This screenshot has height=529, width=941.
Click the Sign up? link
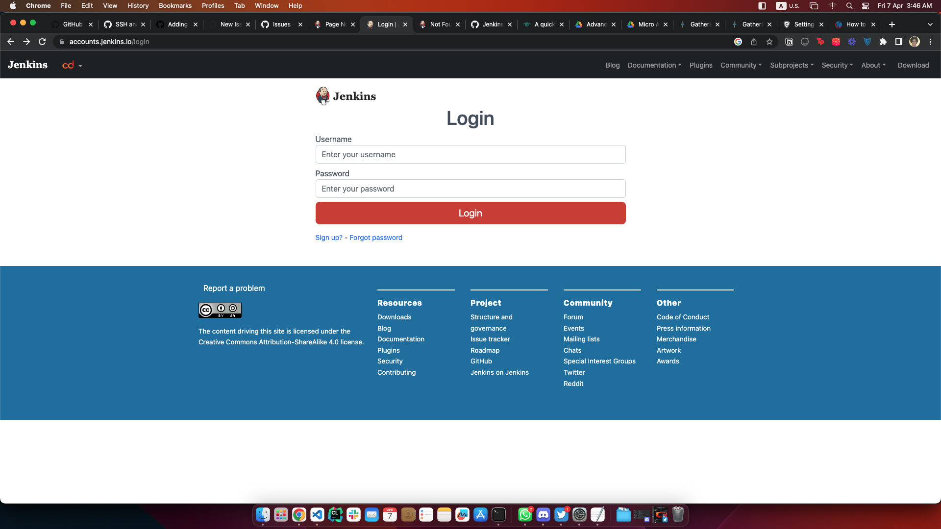click(x=328, y=238)
